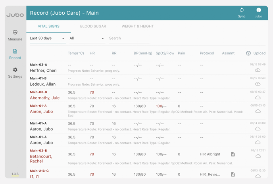
Task: Upload Heffner, Cheri record via cloud icon
Action: tap(258, 70)
